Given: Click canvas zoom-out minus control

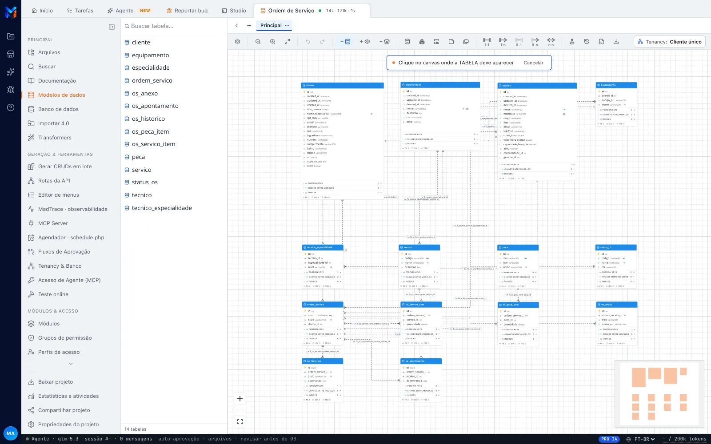Looking at the screenshot, I should coord(240,410).
